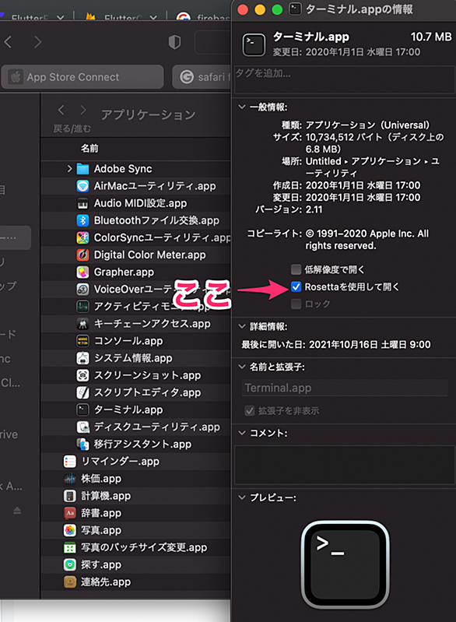
Task: Select the 辞書.app icon
Action: [70, 513]
